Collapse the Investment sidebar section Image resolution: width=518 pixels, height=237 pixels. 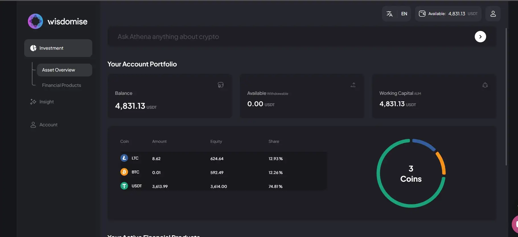(x=58, y=48)
